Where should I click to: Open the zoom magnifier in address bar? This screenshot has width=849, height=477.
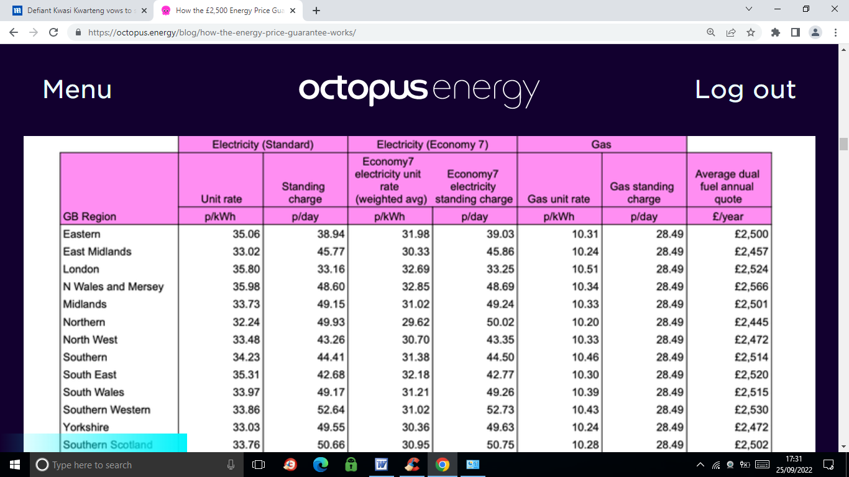[711, 32]
